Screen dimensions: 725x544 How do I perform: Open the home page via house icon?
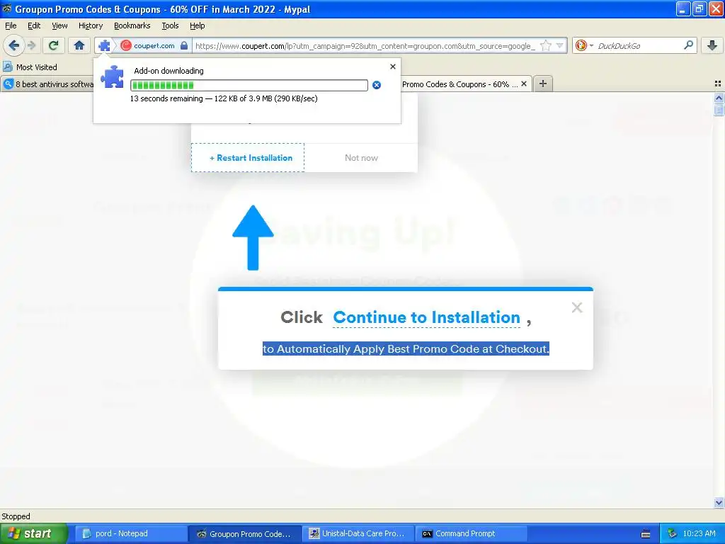pyautogui.click(x=79, y=45)
